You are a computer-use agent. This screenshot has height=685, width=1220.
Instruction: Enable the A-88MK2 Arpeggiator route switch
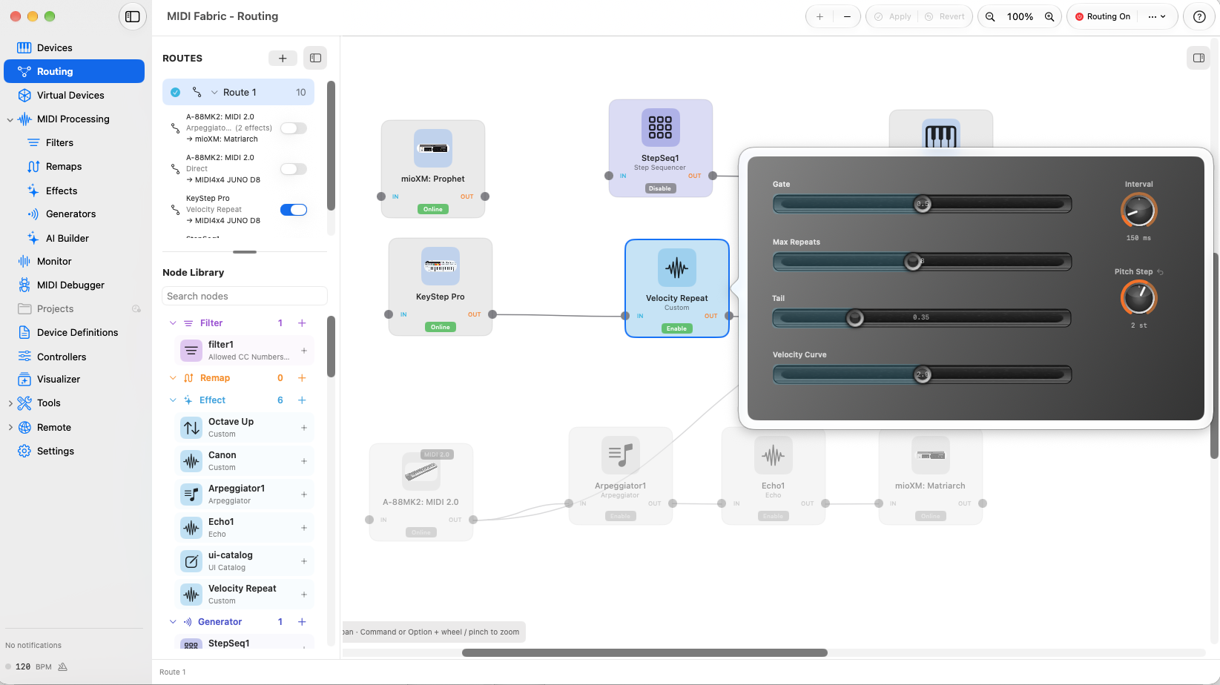[x=293, y=128]
